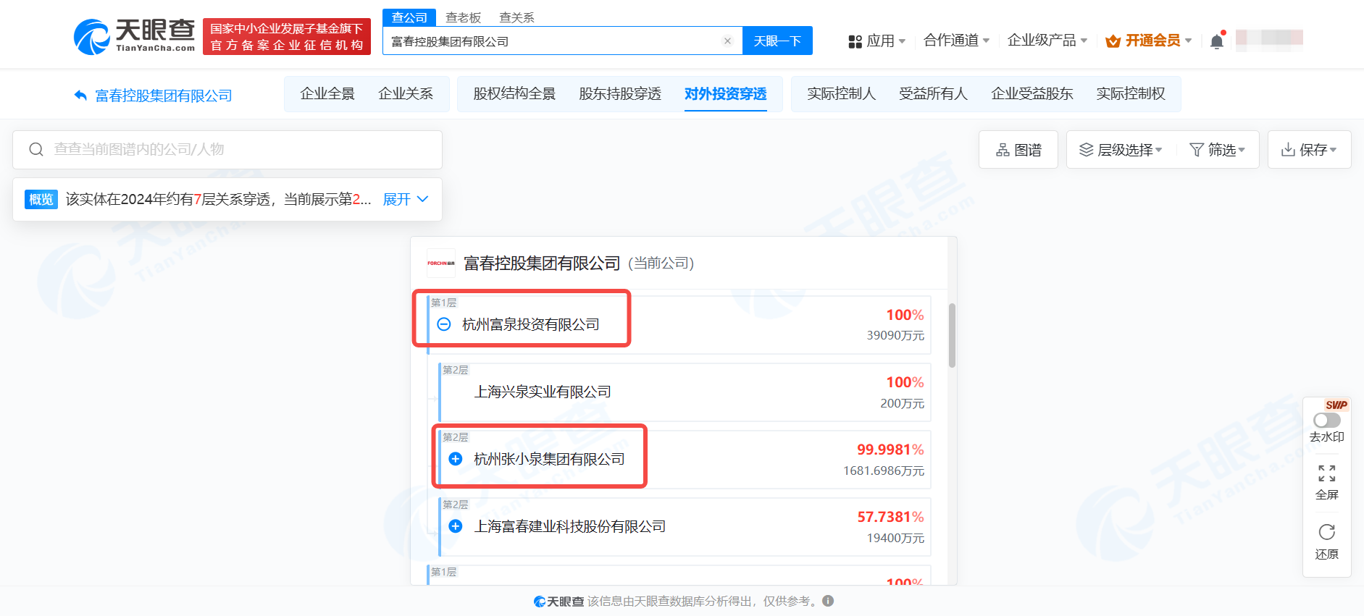Screen dimensions: 1364x616
Task: Click the 39090万元 investment amount
Action: pos(895,336)
